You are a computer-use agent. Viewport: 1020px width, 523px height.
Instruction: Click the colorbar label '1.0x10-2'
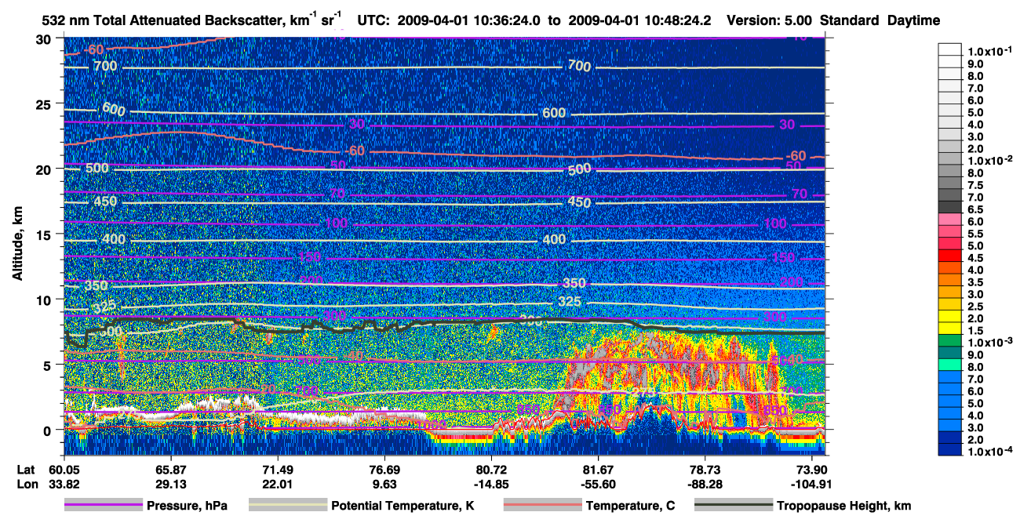(x=990, y=160)
